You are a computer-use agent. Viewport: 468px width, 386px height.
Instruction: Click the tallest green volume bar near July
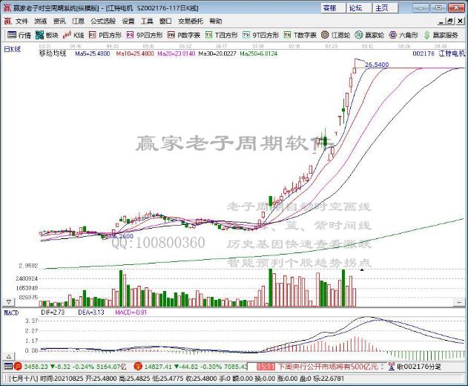[271, 288]
